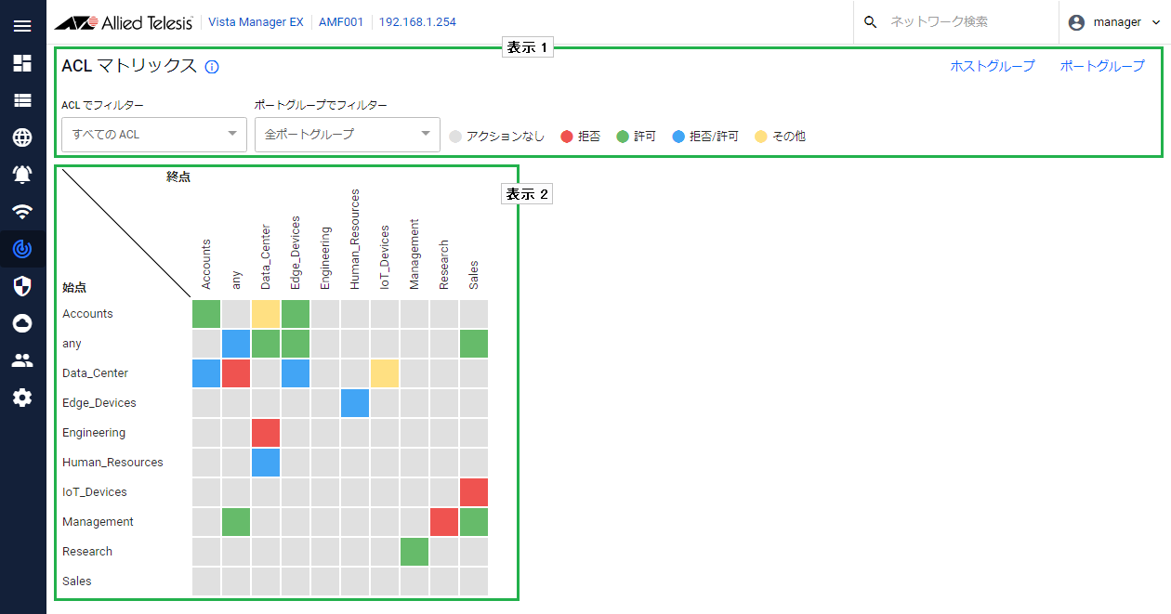Open the shield security icon

pyautogui.click(x=22, y=286)
